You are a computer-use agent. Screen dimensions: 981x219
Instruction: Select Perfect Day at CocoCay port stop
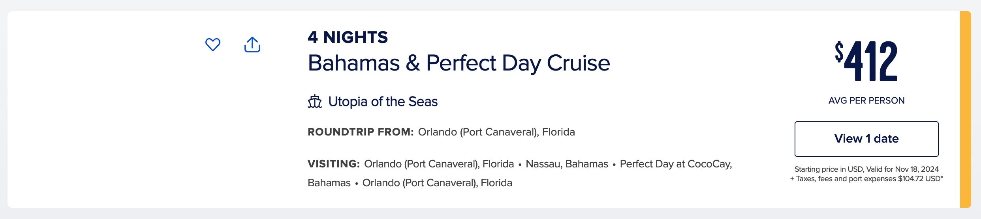coord(676,164)
